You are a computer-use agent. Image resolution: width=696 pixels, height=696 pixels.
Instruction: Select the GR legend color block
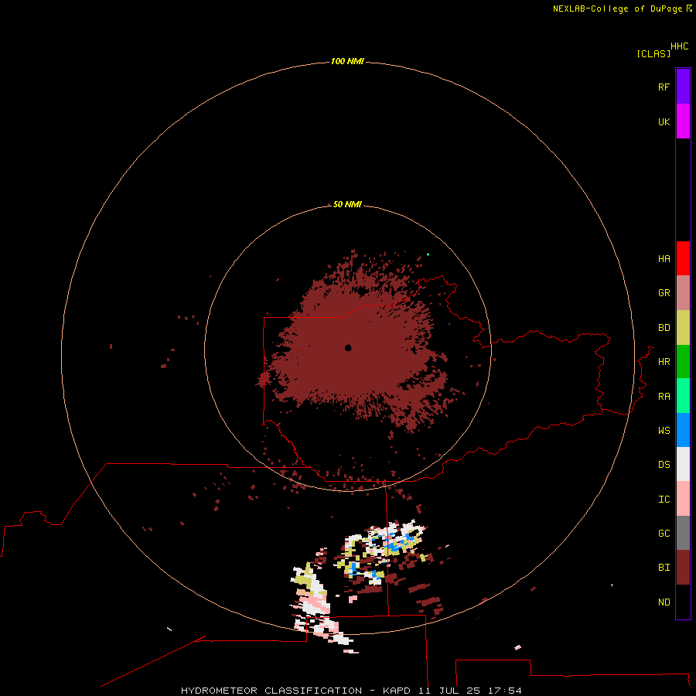(x=683, y=293)
